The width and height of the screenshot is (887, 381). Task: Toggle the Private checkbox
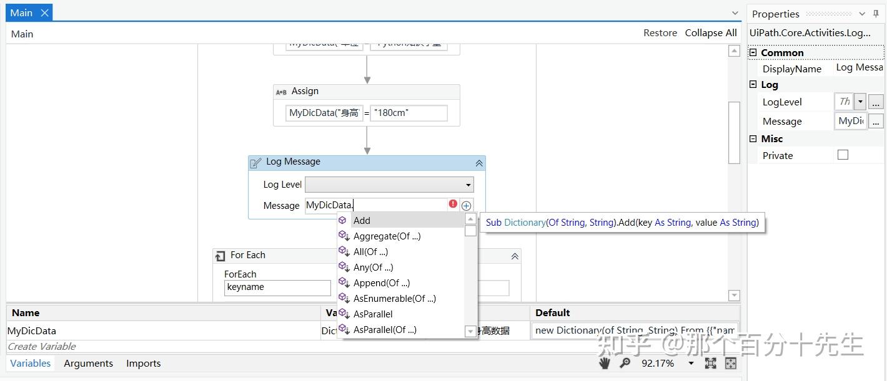click(x=843, y=155)
